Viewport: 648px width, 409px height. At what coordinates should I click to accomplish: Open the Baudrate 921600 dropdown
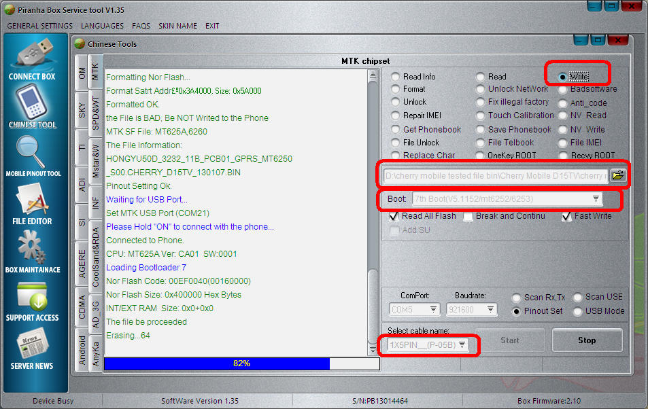coord(490,310)
